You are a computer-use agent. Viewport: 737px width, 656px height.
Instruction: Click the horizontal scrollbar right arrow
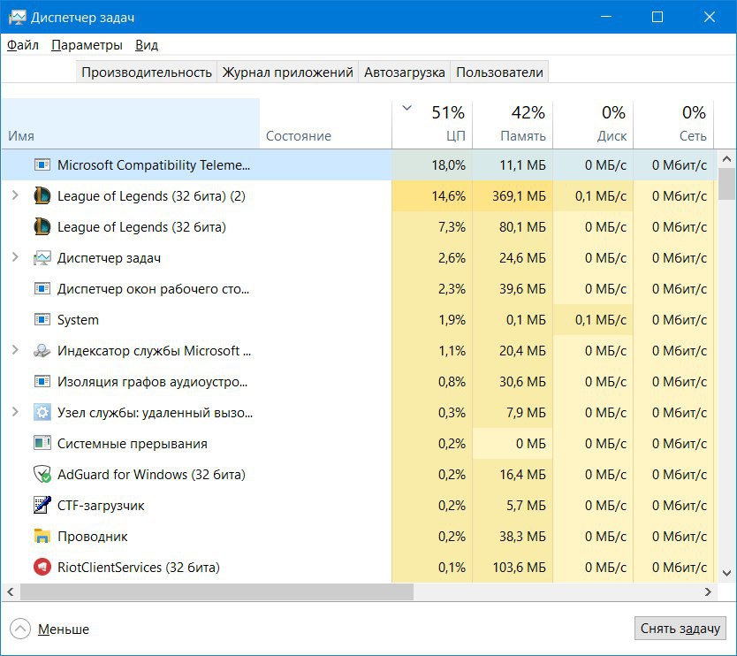[x=708, y=592]
